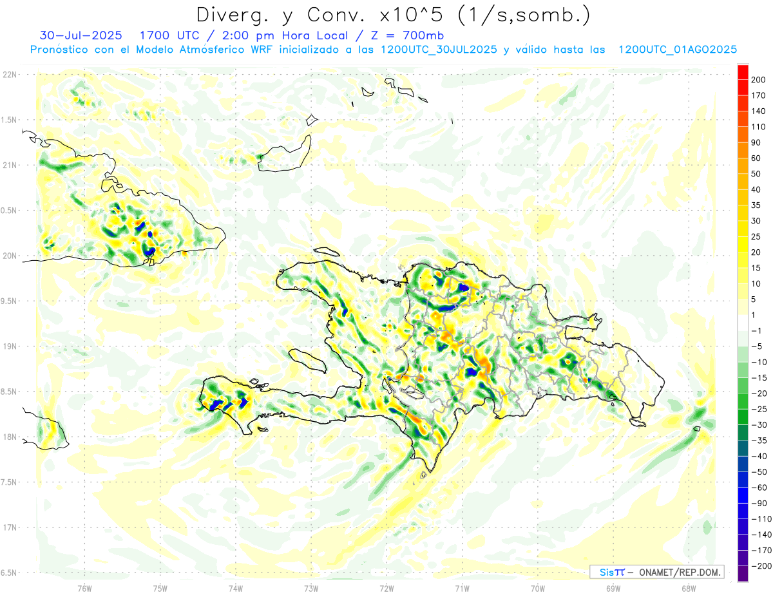This screenshot has width=773, height=597.
Task: Click the "68W" longitude label
Action: pyautogui.click(x=689, y=589)
